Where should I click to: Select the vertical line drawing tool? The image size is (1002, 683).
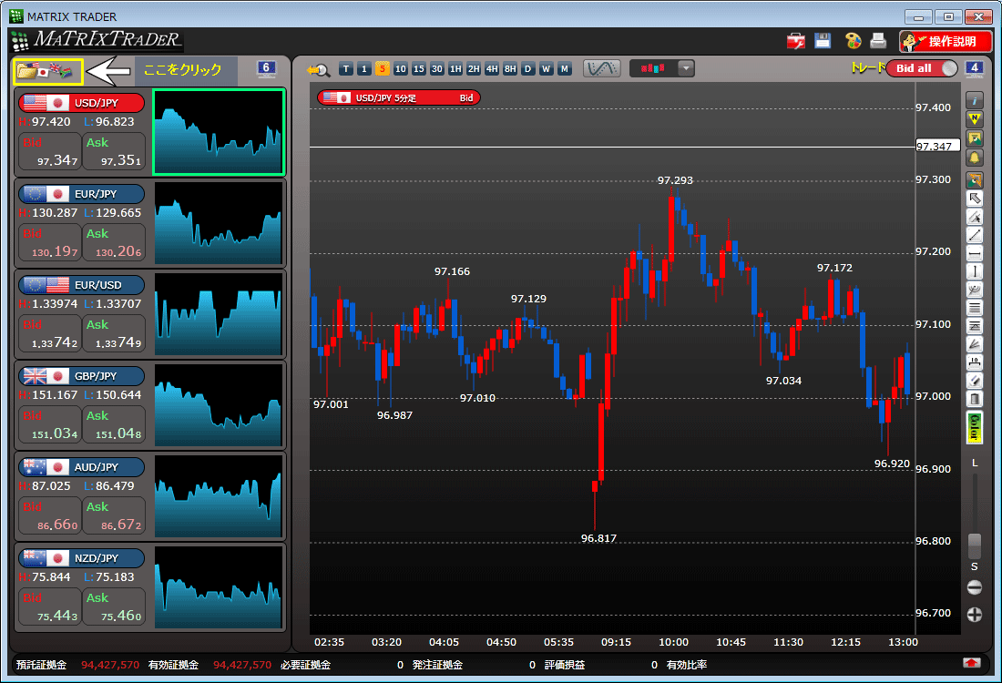[x=975, y=271]
